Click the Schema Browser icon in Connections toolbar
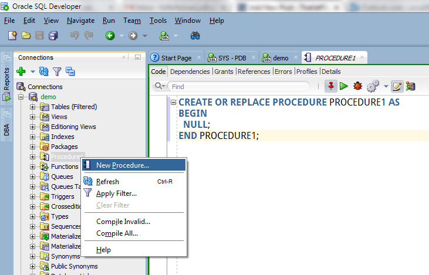 tap(70, 72)
